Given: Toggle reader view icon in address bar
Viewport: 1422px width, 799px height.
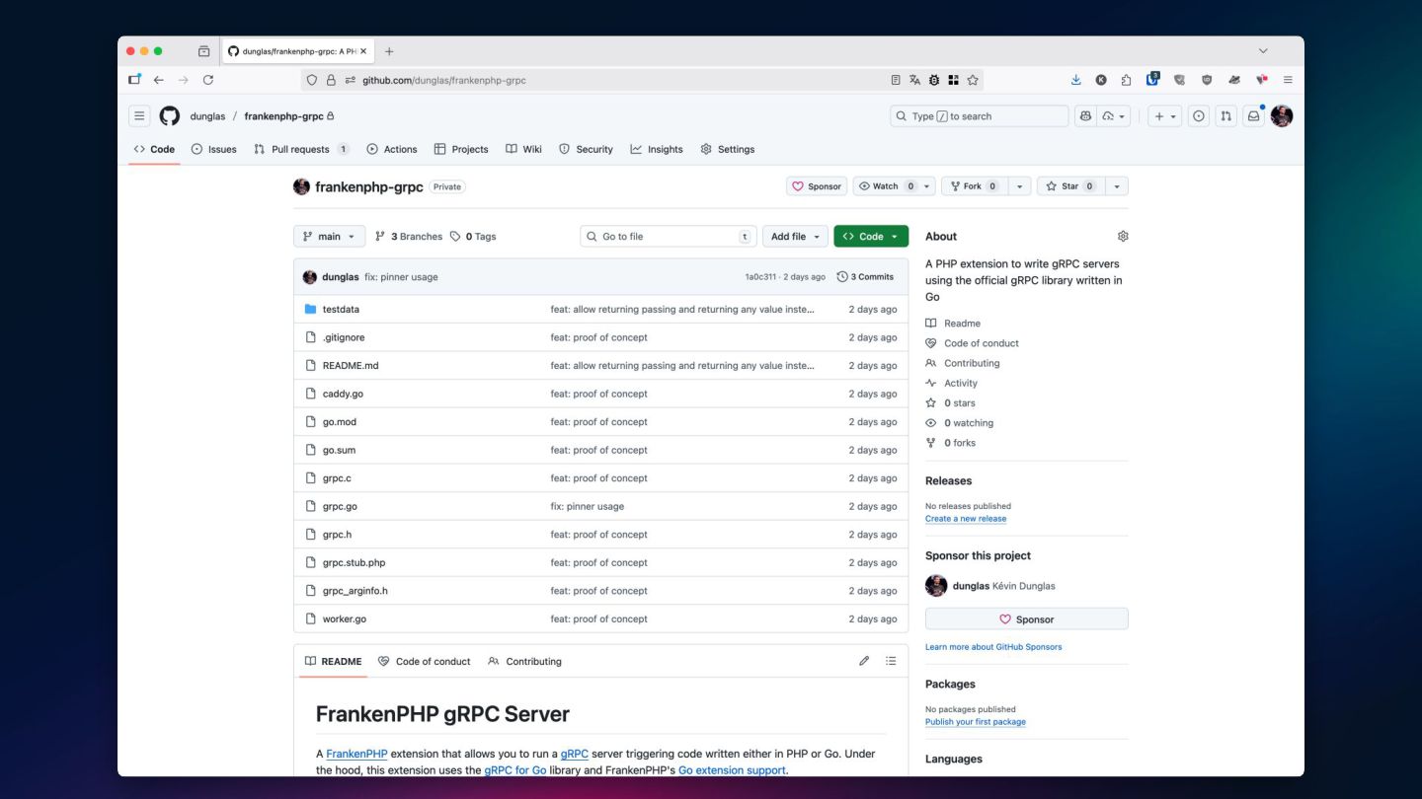Looking at the screenshot, I should [x=896, y=80].
